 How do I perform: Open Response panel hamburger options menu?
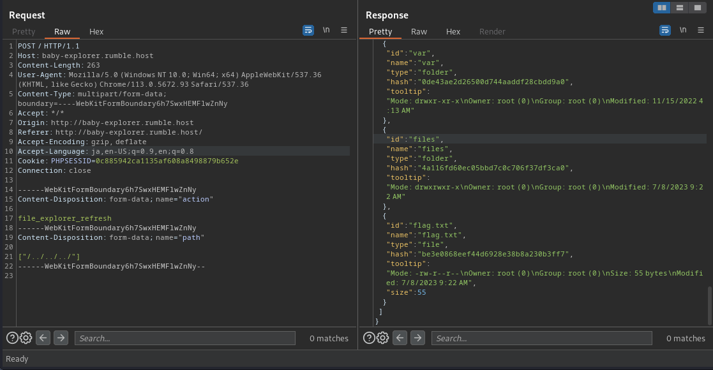[701, 30]
